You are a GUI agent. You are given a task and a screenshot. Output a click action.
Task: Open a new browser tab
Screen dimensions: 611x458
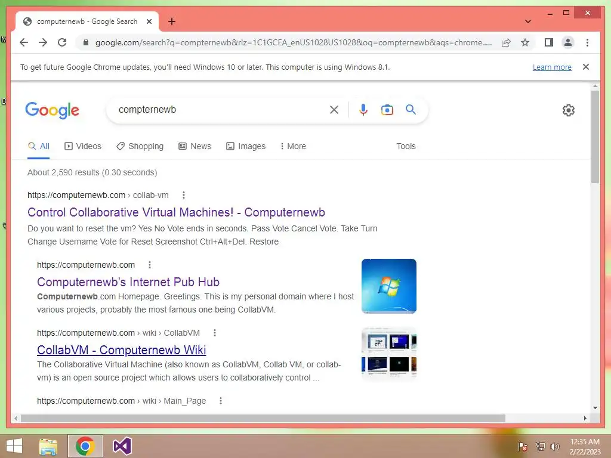click(172, 21)
